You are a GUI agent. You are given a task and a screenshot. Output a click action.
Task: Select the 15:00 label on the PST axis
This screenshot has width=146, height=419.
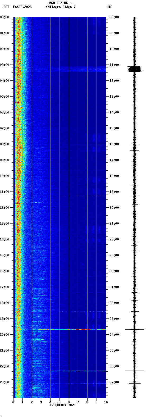pyautogui.click(x=5, y=255)
